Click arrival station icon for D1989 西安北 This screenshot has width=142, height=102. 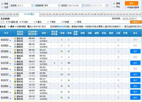(15, 99)
